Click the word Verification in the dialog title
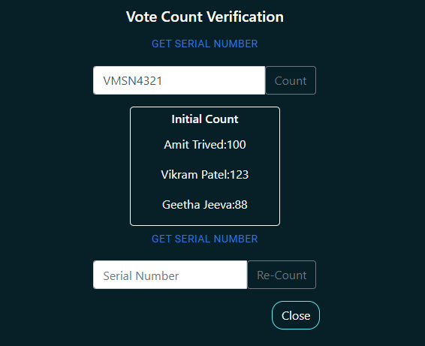 (246, 17)
